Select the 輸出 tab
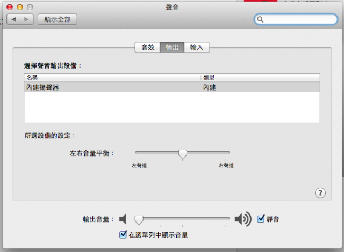344x252 pixels. [x=172, y=47]
